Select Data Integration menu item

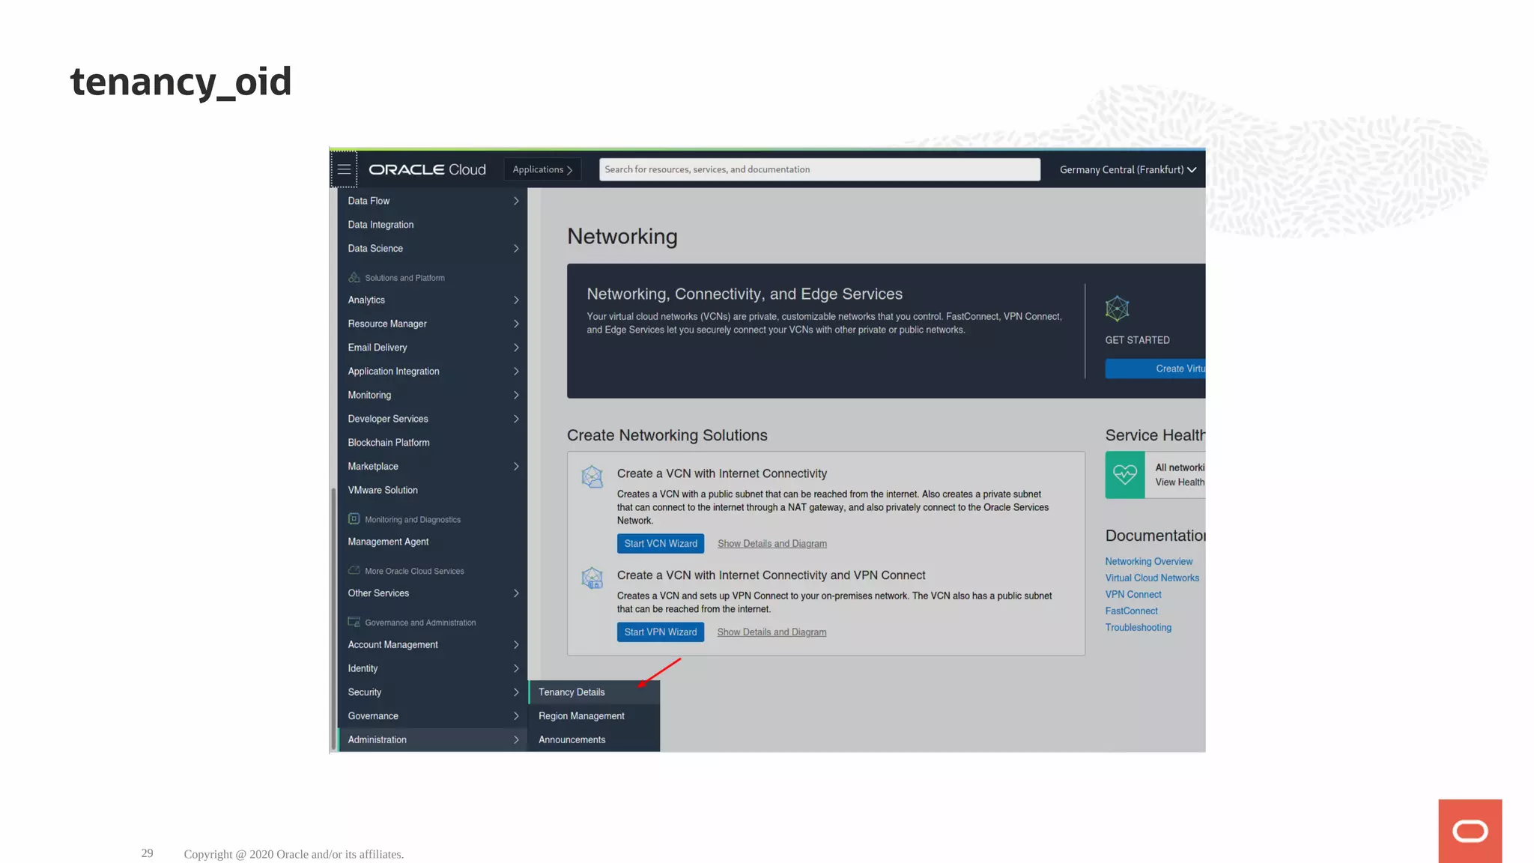point(432,225)
